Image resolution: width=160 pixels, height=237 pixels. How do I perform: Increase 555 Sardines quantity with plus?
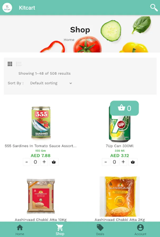(x=44, y=162)
